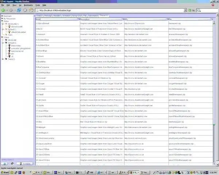
Task: Select the 11-CoronaH theme row
Action: point(124,78)
